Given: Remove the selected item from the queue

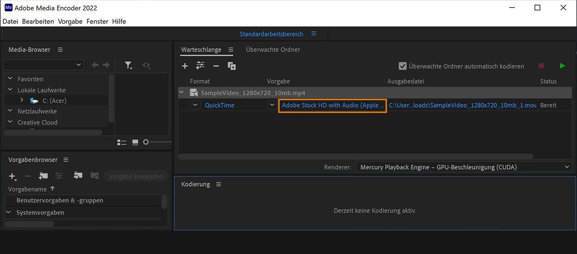Looking at the screenshot, I should (216, 66).
